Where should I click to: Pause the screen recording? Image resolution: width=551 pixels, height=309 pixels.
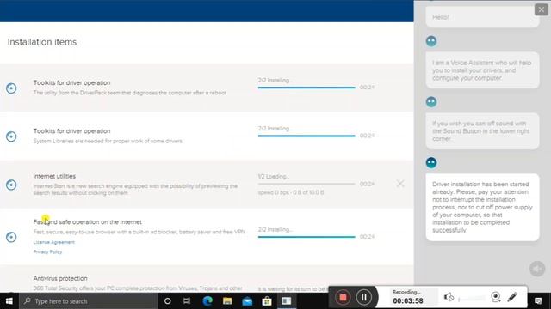pos(363,298)
